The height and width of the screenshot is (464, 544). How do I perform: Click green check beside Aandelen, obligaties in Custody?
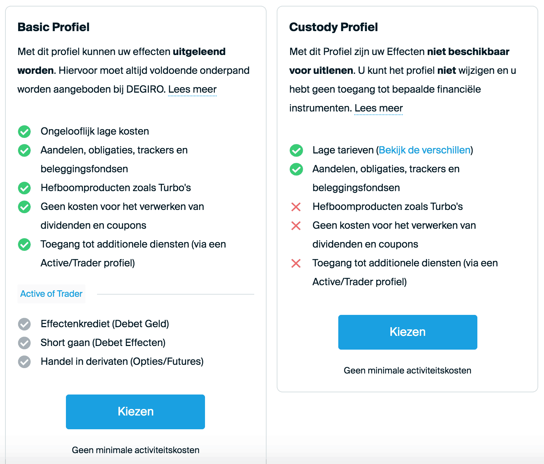(x=296, y=169)
